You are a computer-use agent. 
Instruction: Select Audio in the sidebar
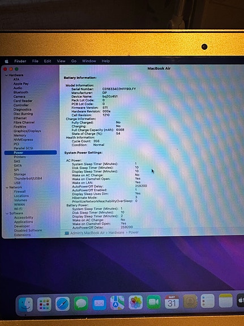pyautogui.click(x=18, y=88)
